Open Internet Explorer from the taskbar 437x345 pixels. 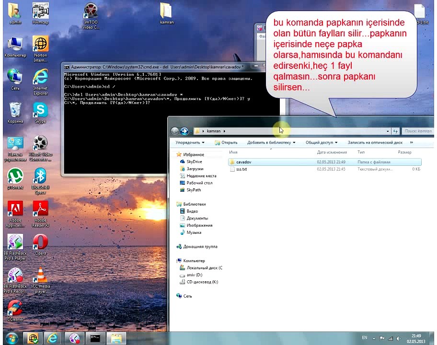(x=53, y=338)
